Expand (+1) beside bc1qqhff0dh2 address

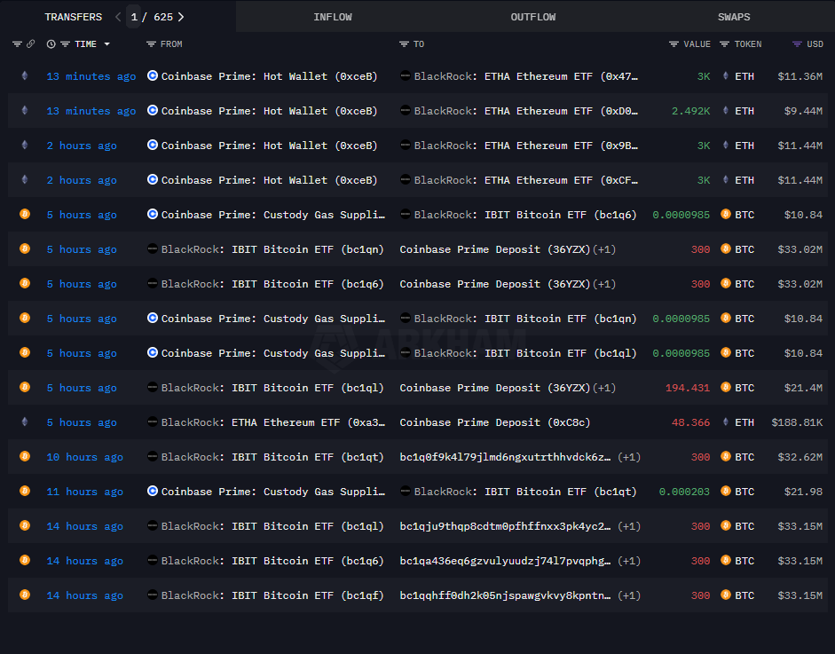coord(629,595)
